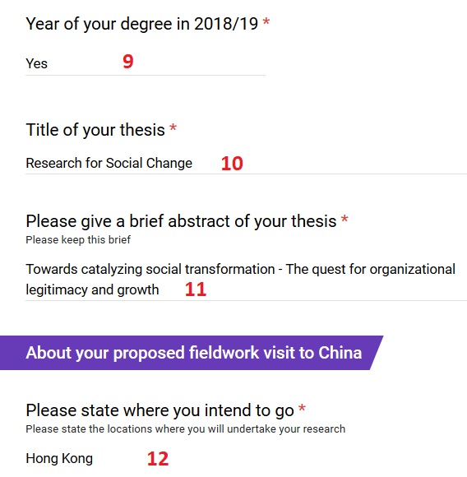This screenshot has height=477, width=467.
Task: Click the required asterisk after 'intend to go'
Action: (x=302, y=408)
